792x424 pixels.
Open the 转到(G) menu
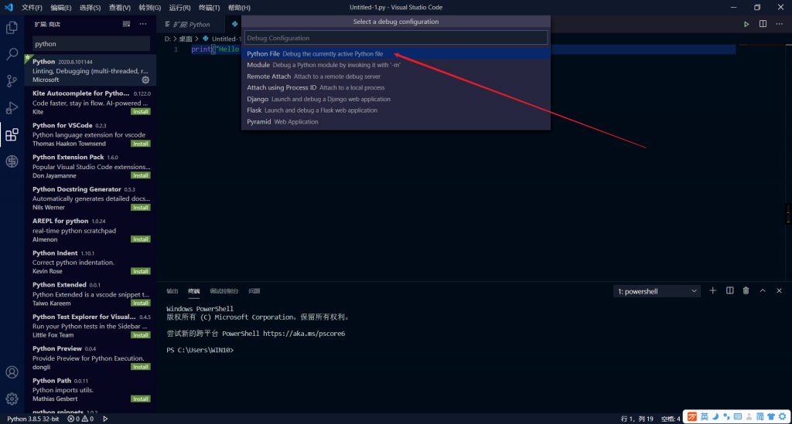150,8
